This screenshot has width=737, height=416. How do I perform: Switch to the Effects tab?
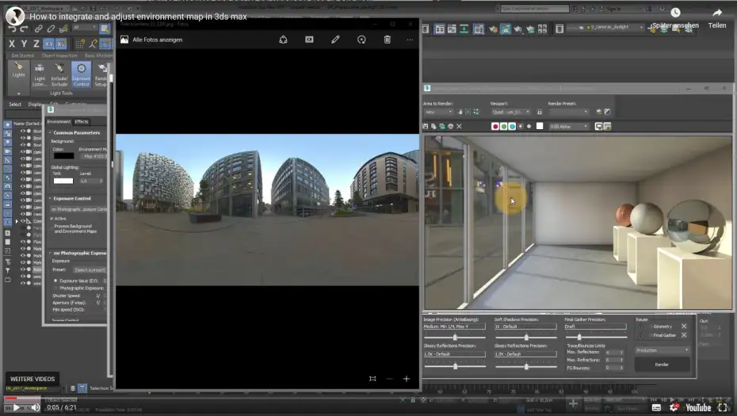[82, 122]
